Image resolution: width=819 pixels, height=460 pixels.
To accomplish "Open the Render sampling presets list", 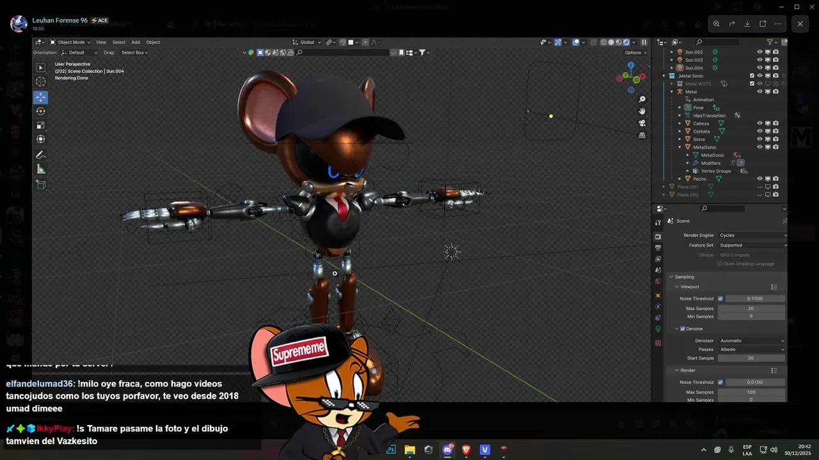I will 774,371.
